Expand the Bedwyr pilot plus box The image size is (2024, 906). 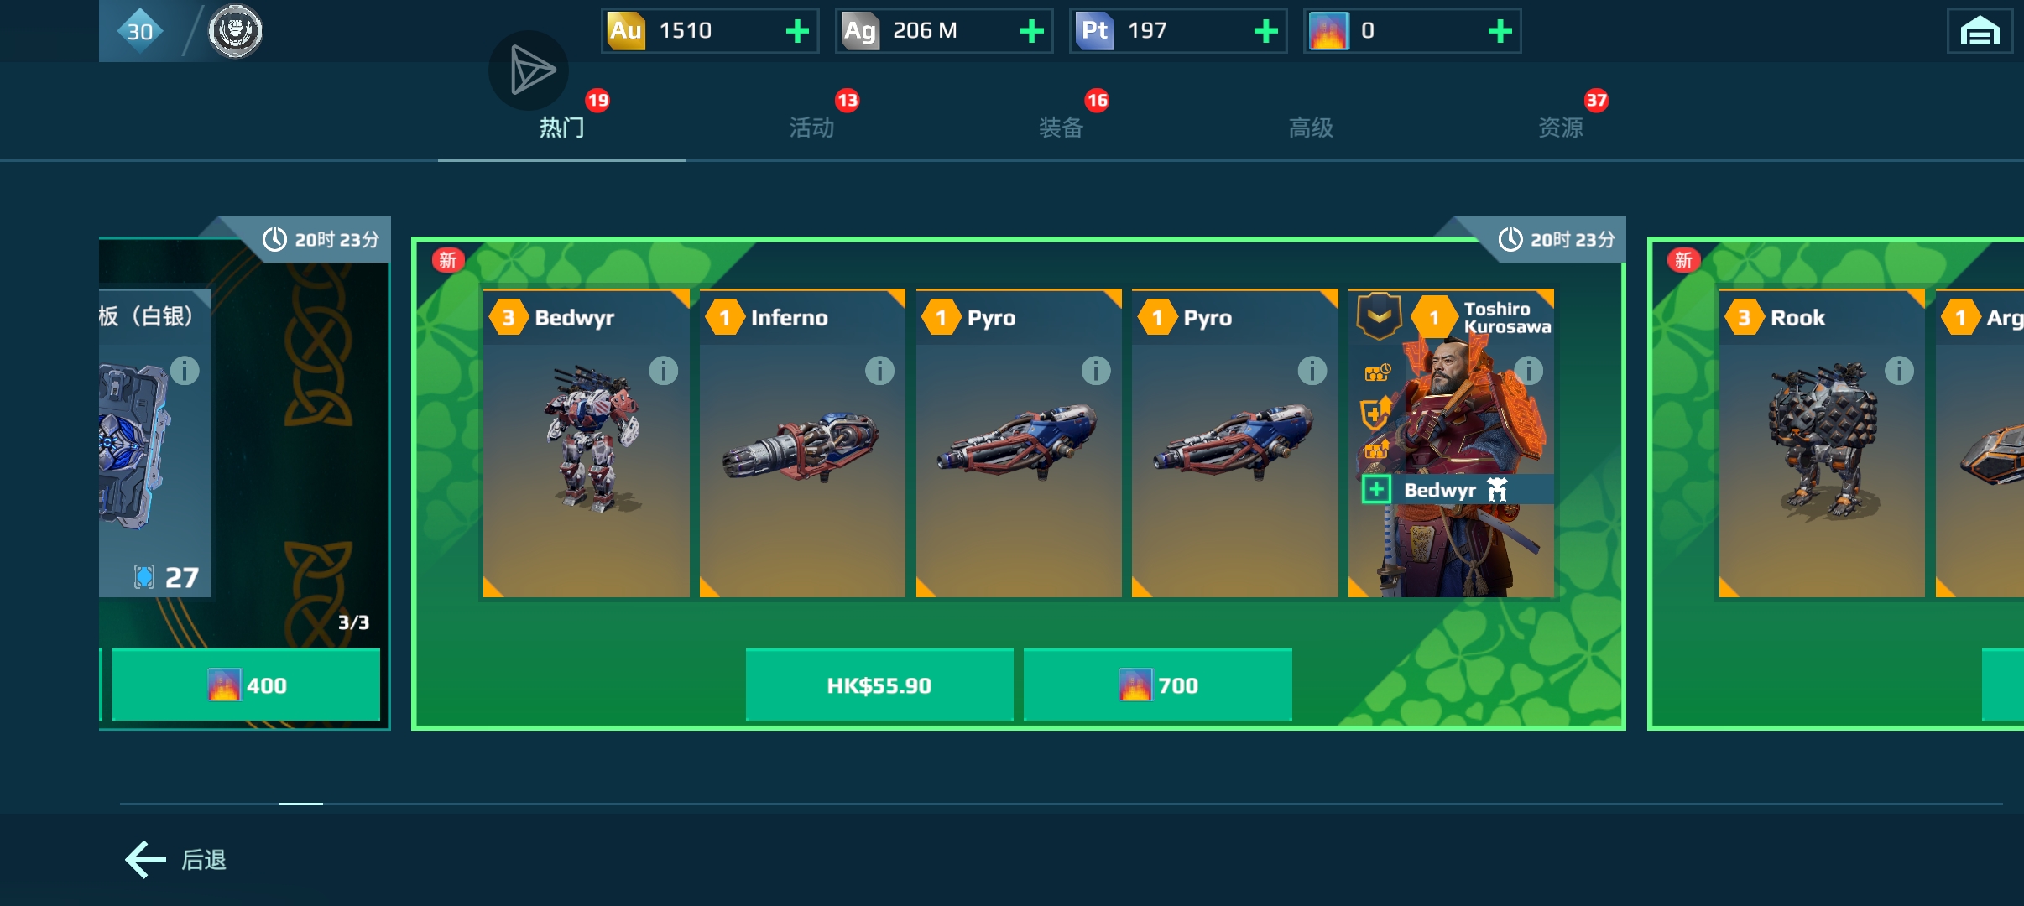[x=1376, y=489]
